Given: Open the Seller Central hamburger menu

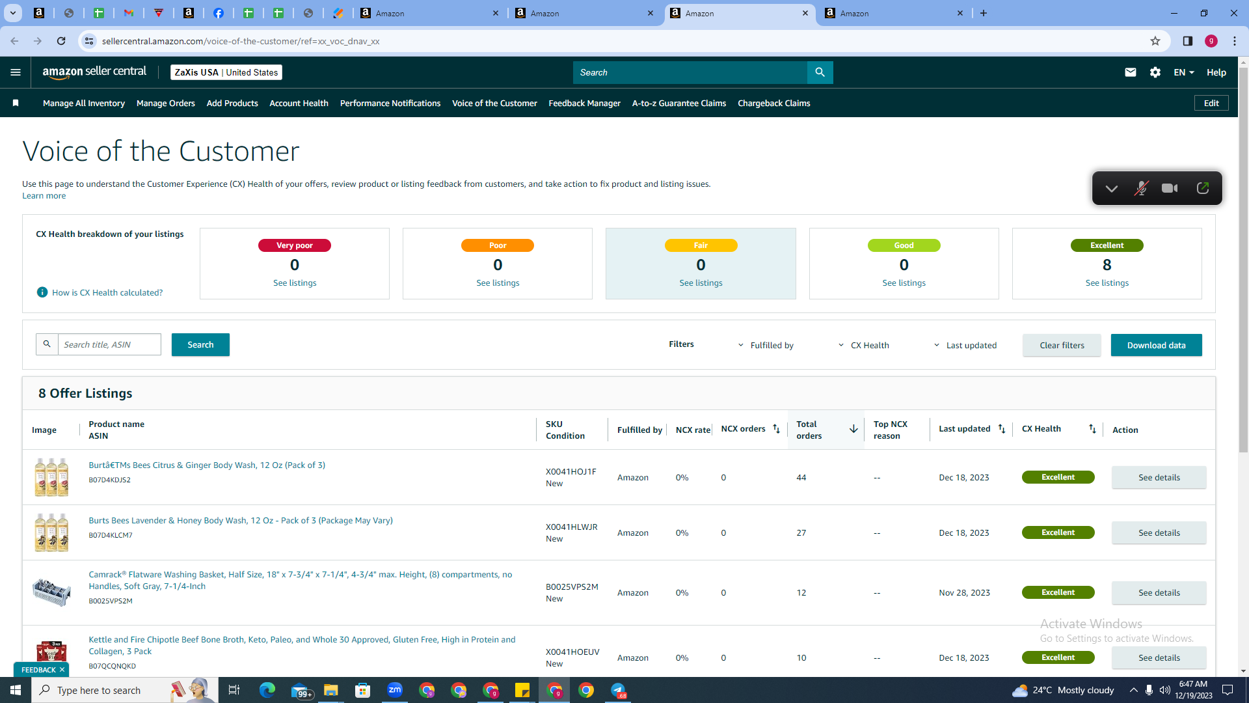Looking at the screenshot, I should click(x=16, y=72).
